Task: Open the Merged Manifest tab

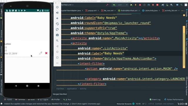Action: (60, 94)
